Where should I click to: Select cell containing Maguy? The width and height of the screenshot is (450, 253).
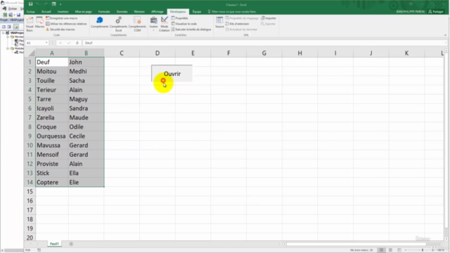coord(86,99)
